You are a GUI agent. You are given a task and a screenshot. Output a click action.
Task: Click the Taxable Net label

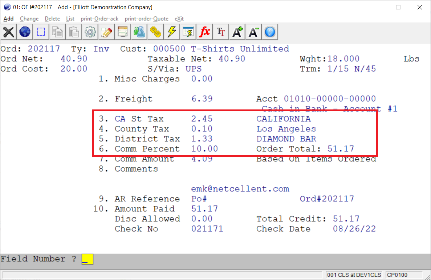point(180,59)
